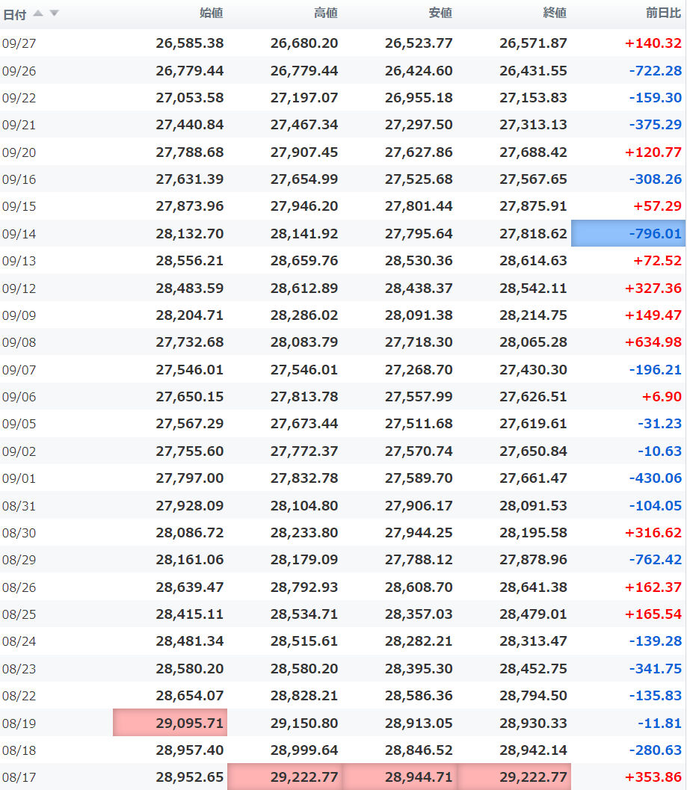687x790 pixels.
Task: Click change value +165.54
Action: [x=653, y=614]
